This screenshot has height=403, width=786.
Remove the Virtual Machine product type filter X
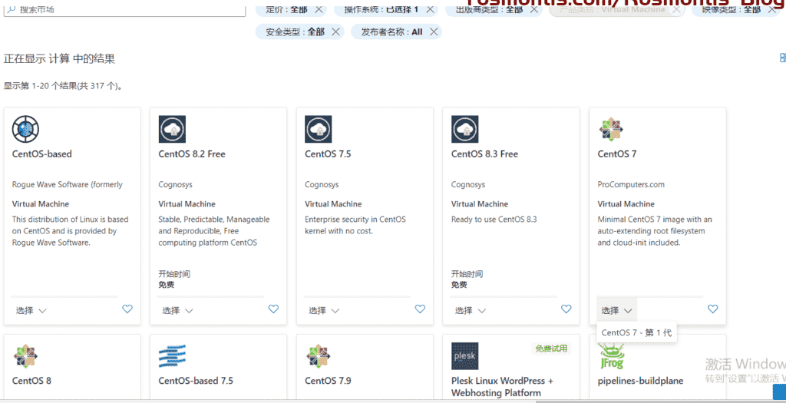[677, 9]
